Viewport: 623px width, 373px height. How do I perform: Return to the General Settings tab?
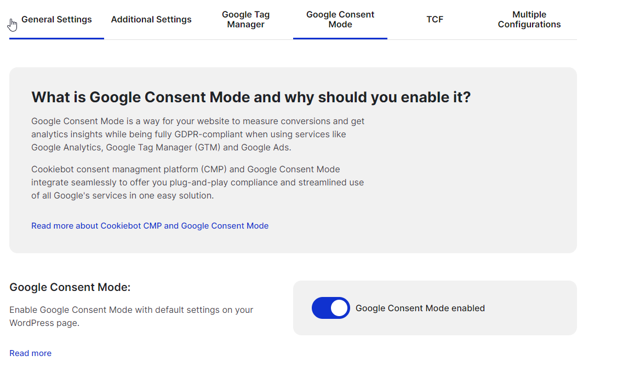click(56, 19)
